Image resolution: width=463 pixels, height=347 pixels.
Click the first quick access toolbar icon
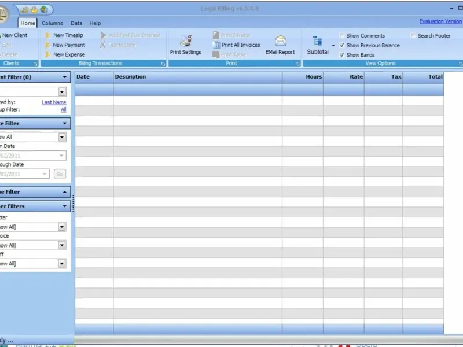[x=25, y=10]
